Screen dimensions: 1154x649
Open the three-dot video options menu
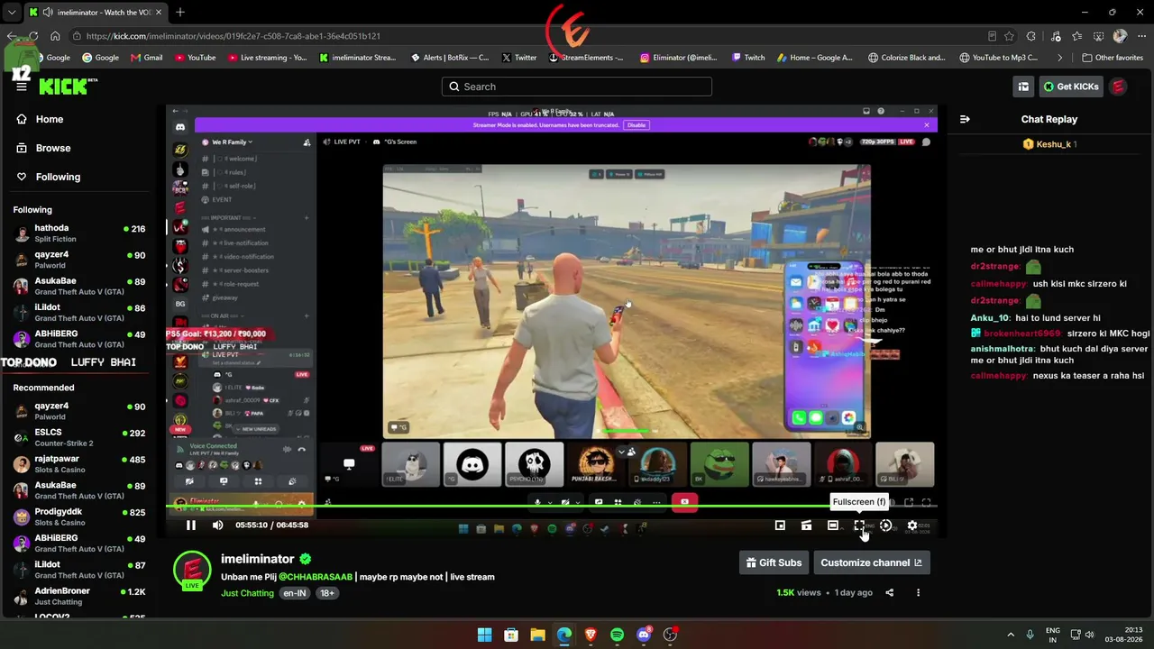point(918,592)
